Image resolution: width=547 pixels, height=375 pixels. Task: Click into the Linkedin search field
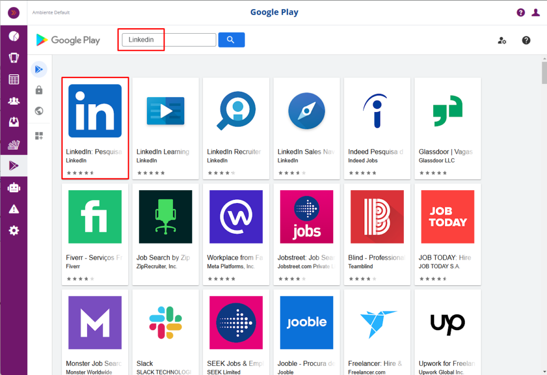169,40
